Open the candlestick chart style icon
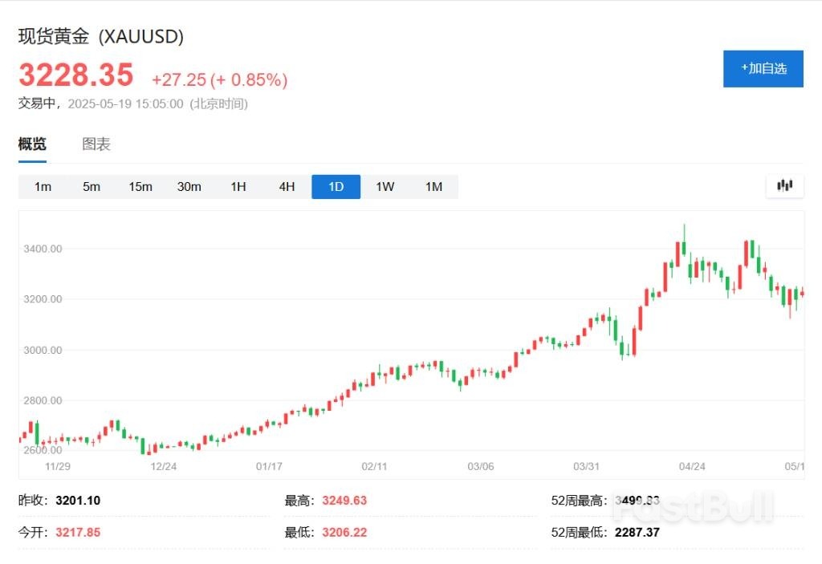The image size is (822, 564). [784, 185]
